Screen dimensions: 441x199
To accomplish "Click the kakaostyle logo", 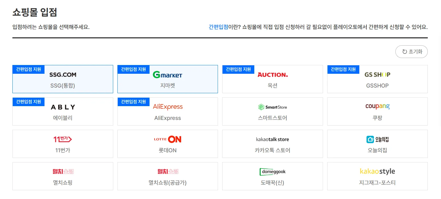I will pos(377,171).
